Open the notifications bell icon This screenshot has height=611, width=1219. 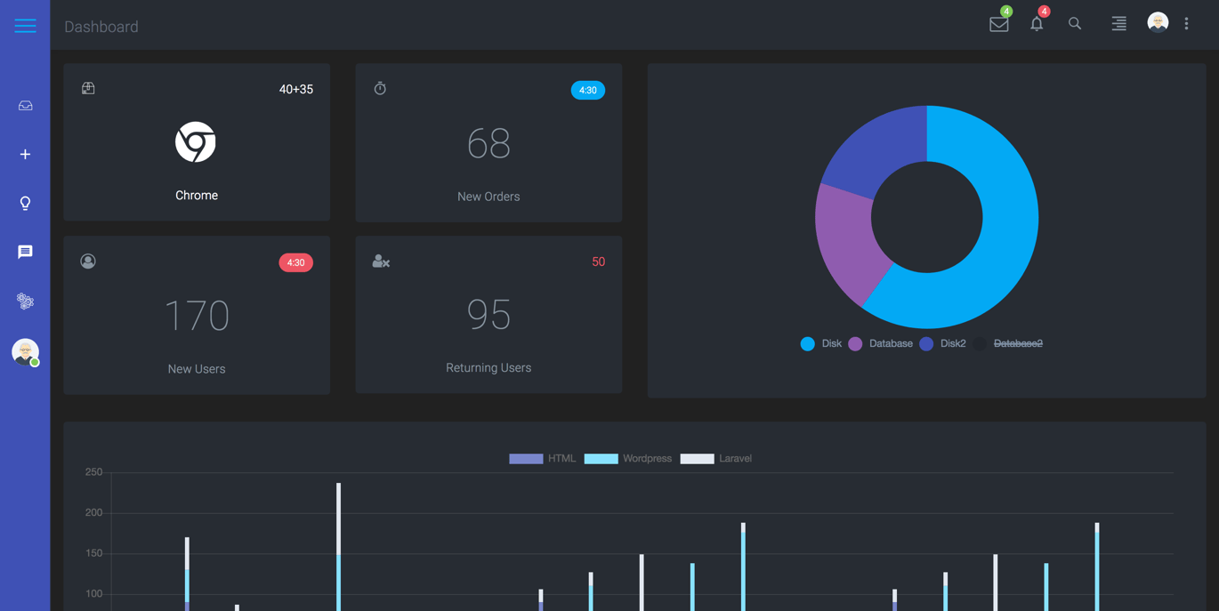(1037, 25)
